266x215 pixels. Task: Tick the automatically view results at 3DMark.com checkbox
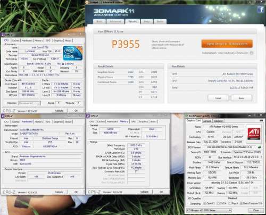(x=251, y=53)
